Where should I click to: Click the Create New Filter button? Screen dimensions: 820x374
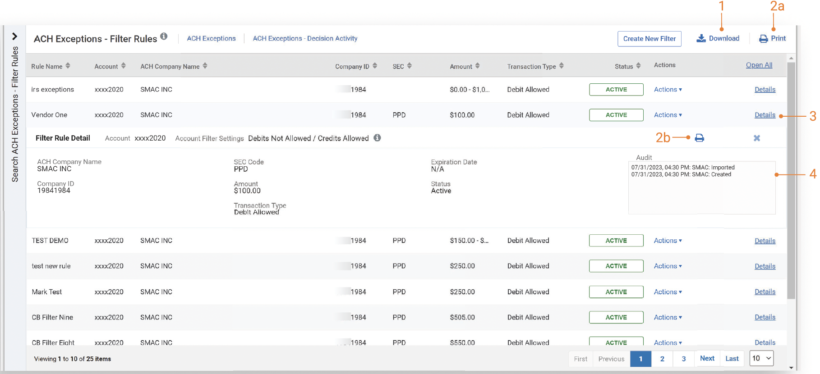(x=649, y=39)
